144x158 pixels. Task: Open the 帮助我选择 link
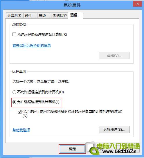(21, 130)
